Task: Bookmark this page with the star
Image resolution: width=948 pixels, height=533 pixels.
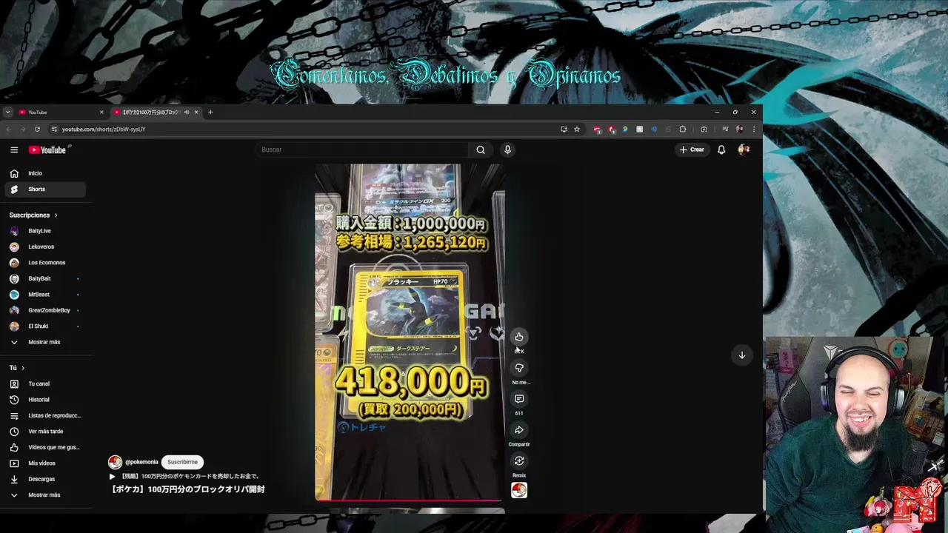Action: [x=577, y=129]
